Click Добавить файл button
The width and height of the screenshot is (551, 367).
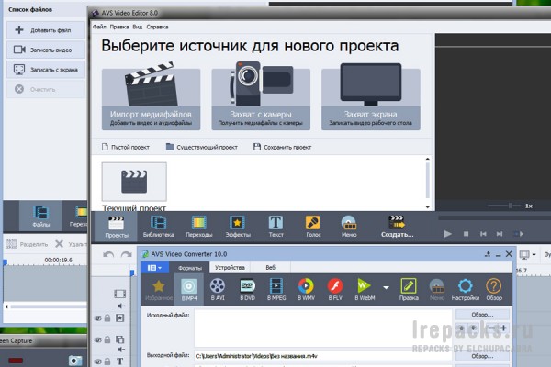(46, 30)
